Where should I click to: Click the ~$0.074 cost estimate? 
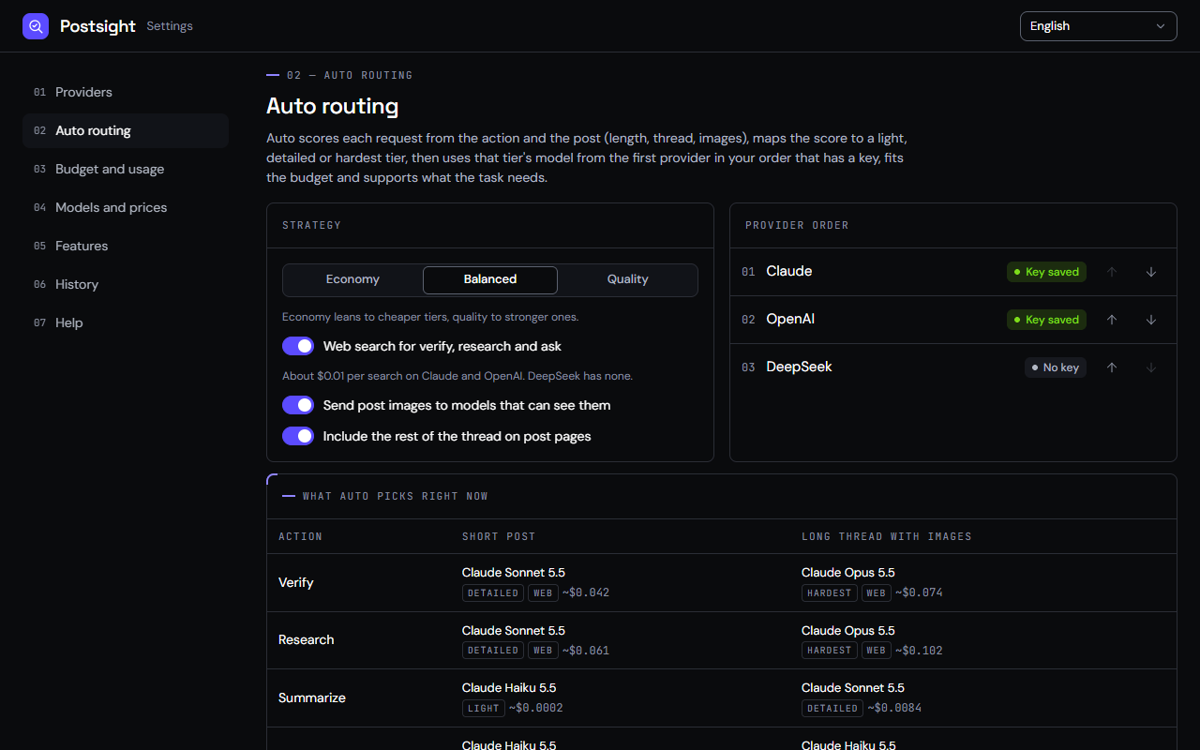[919, 592]
